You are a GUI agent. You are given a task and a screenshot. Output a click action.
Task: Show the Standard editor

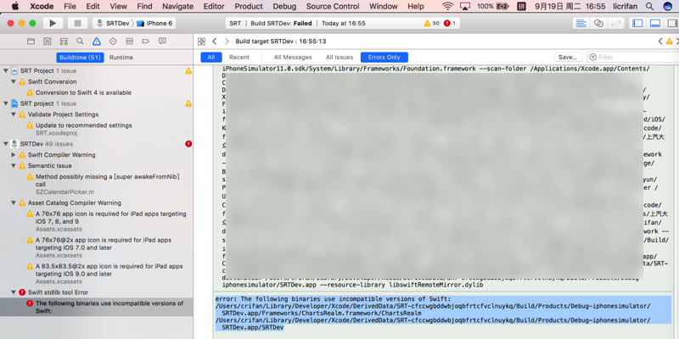point(581,24)
